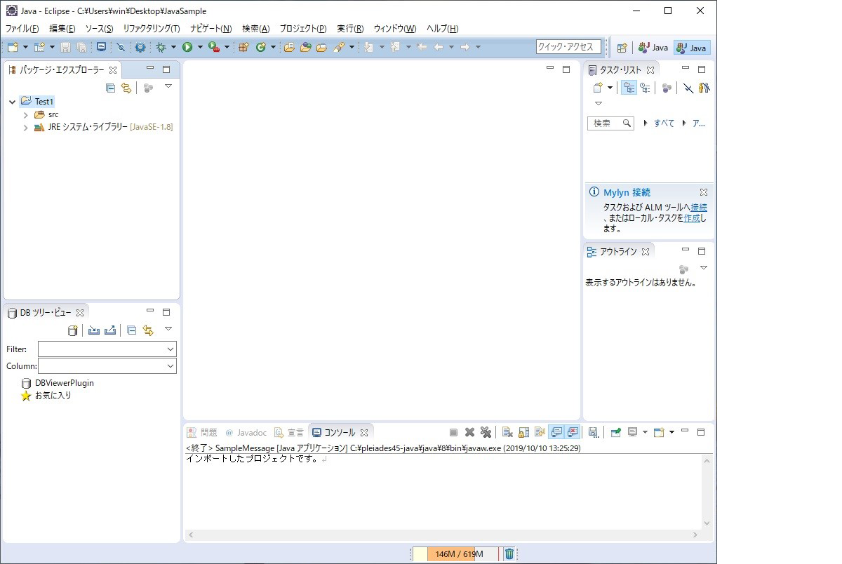Click the すべて link in Task List
The width and height of the screenshot is (842, 564).
664,123
